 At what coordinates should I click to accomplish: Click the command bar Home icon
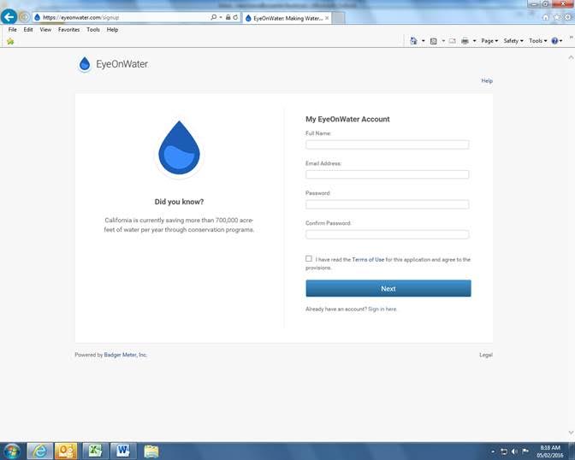pyautogui.click(x=413, y=41)
